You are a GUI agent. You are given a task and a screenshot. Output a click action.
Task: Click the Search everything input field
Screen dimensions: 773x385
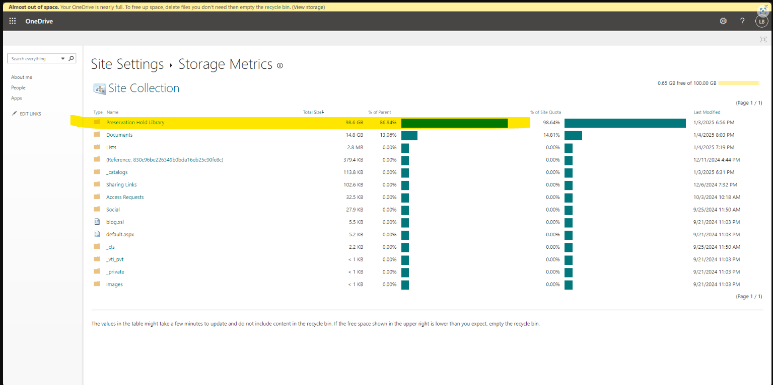click(34, 59)
